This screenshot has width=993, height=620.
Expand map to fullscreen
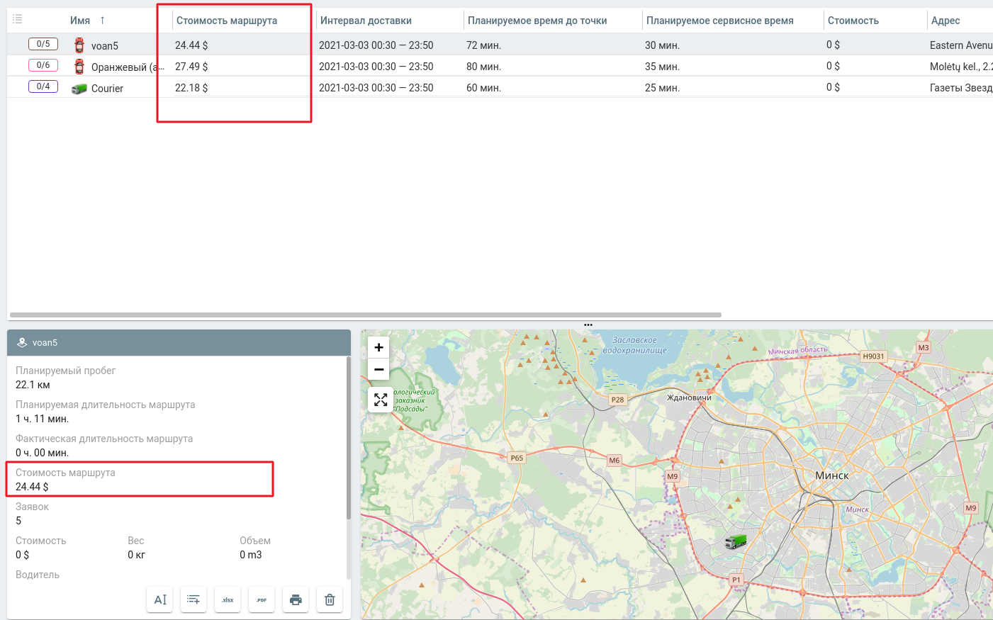[381, 400]
